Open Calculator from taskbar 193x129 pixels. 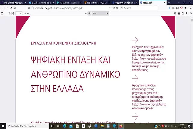[x=108, y=126]
